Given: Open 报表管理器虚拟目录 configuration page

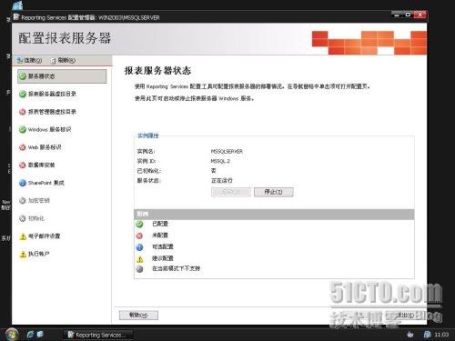Looking at the screenshot, I should pyautogui.click(x=47, y=112).
